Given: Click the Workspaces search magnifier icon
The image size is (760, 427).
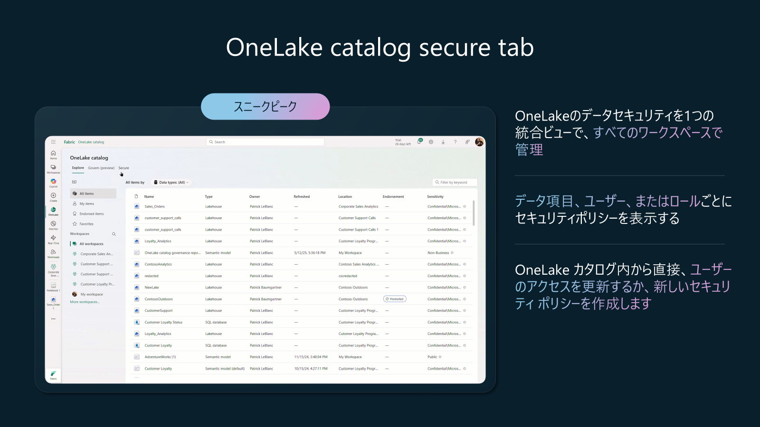Looking at the screenshot, I should click(x=114, y=234).
